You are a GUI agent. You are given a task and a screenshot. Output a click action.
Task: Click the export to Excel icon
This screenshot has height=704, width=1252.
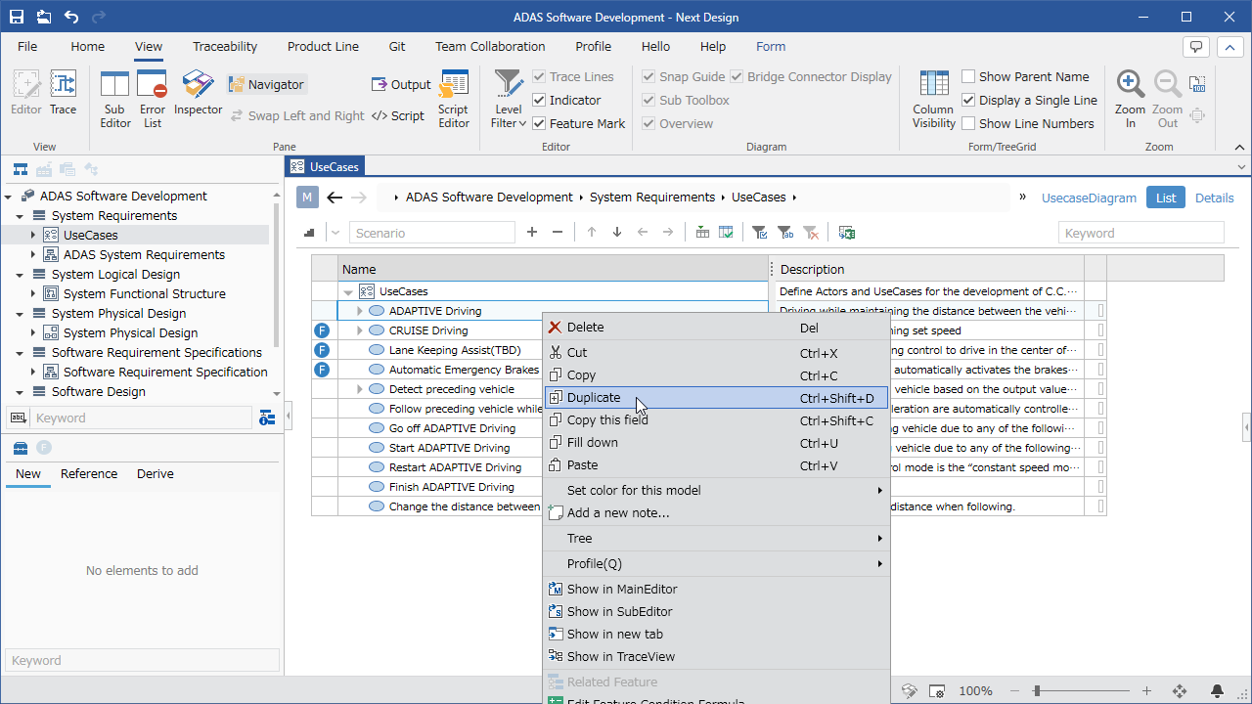click(x=847, y=233)
